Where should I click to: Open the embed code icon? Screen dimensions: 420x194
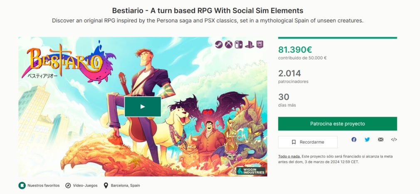pos(394,140)
